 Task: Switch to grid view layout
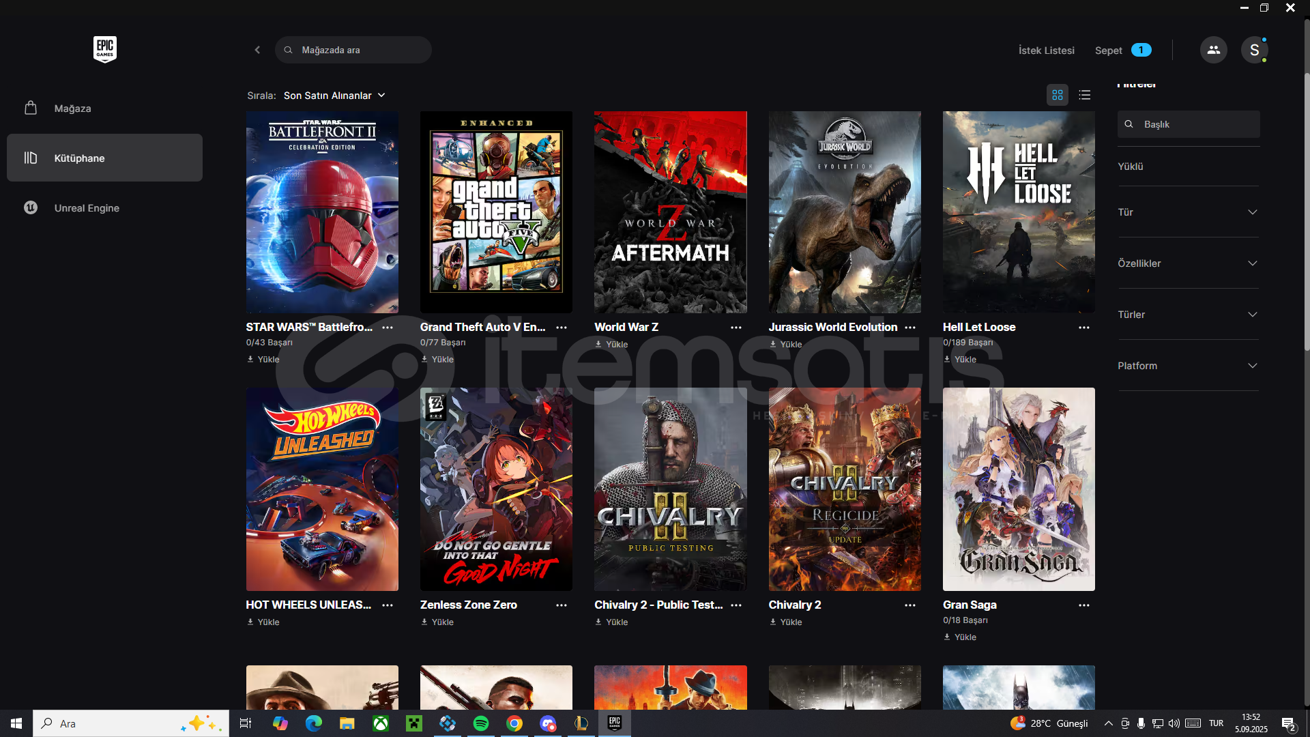point(1058,95)
